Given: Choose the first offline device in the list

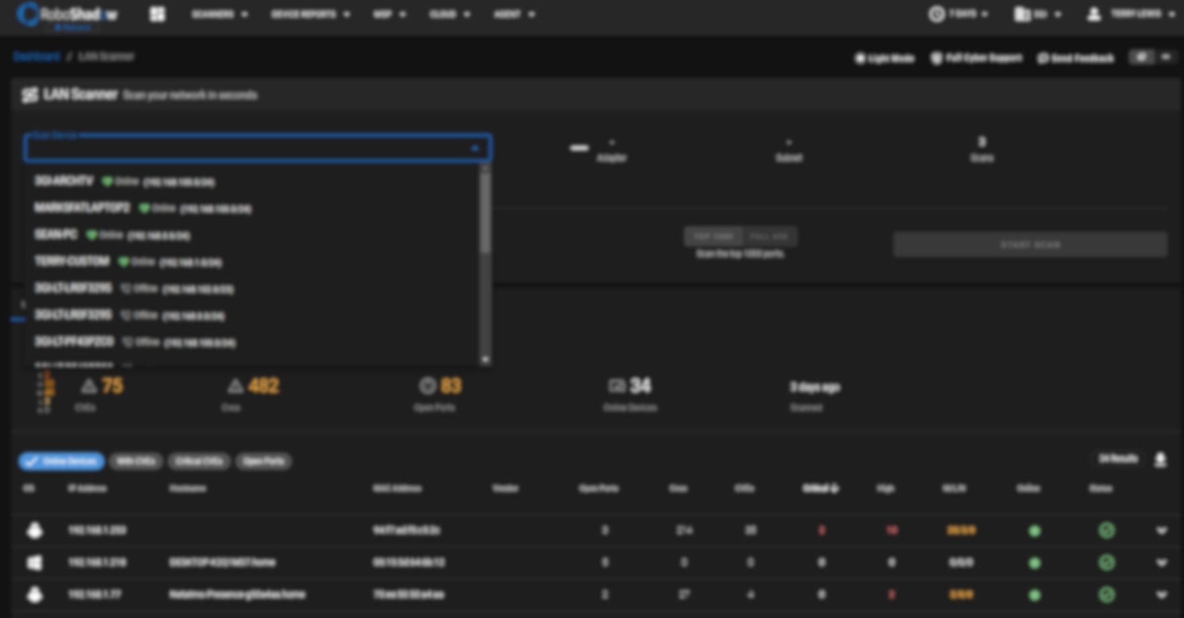Looking at the screenshot, I should pyautogui.click(x=252, y=289).
